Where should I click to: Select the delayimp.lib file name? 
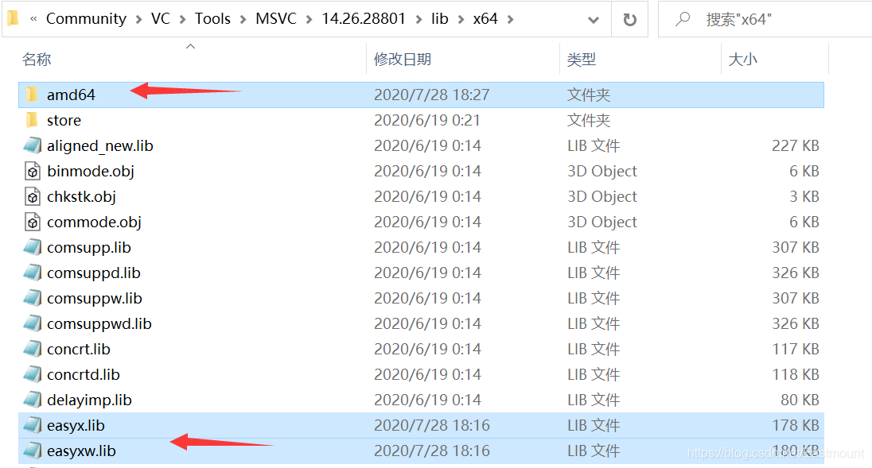coord(90,400)
